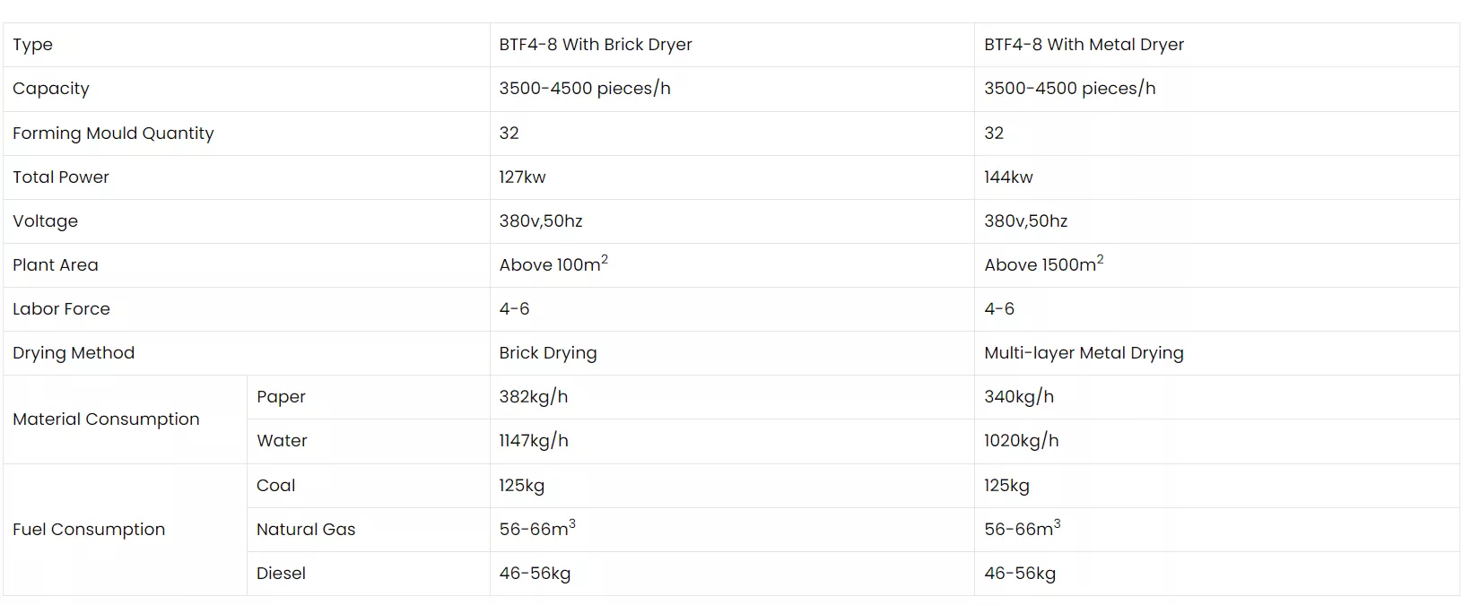Click the '144kw' total power value
Viewport: 1463px width, 605px height.
(x=1008, y=177)
